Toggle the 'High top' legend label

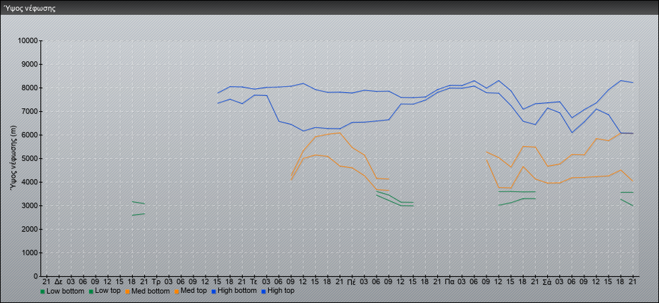281,291
